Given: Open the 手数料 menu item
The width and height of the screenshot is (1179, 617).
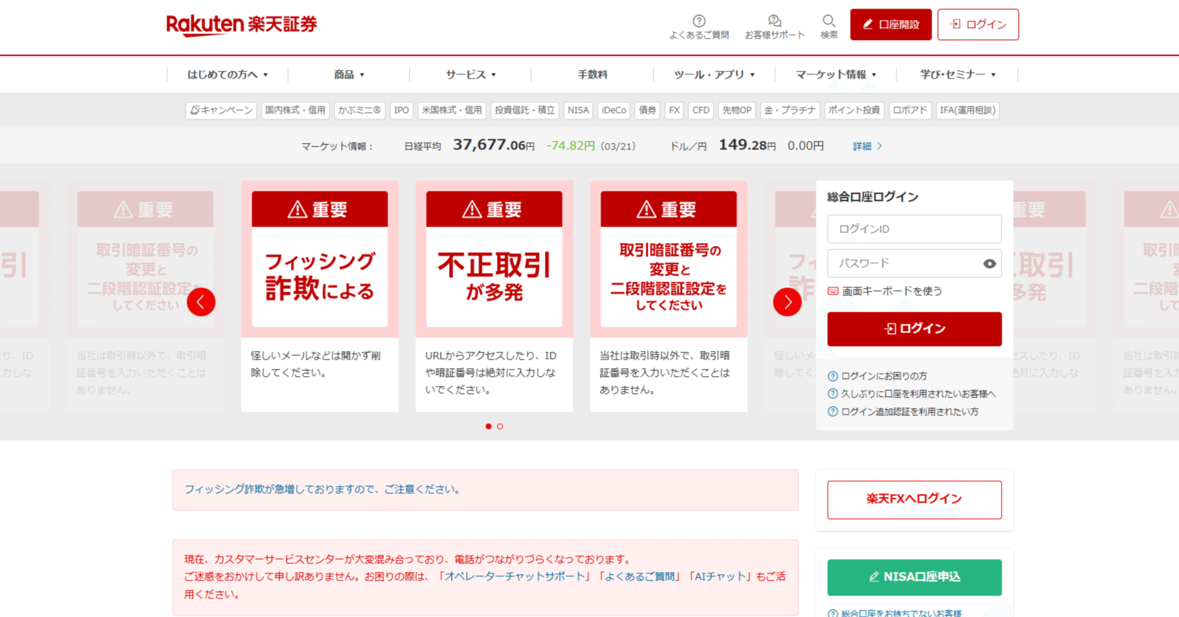Looking at the screenshot, I should 592,74.
